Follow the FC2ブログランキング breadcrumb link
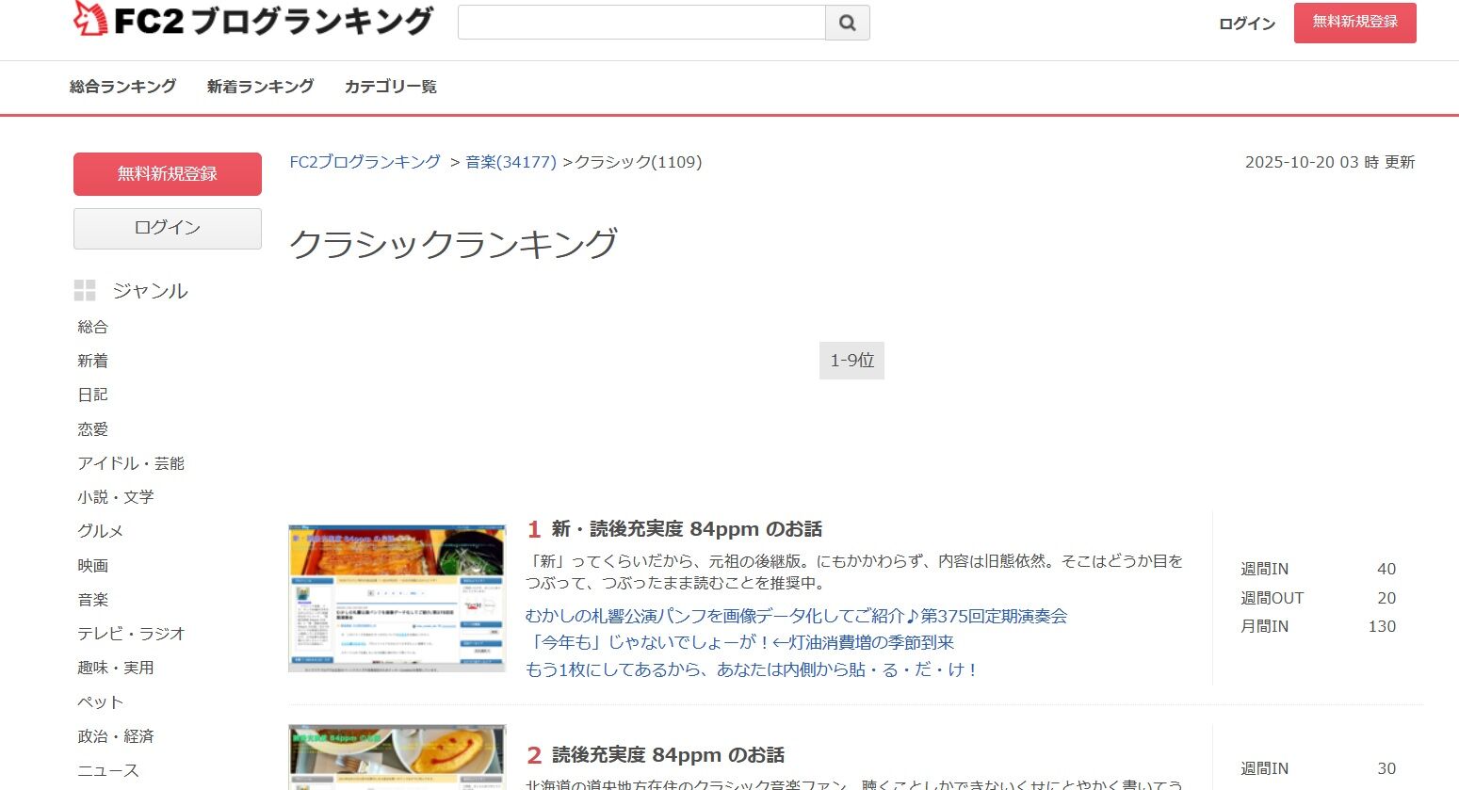The height and width of the screenshot is (790, 1459). [x=365, y=162]
